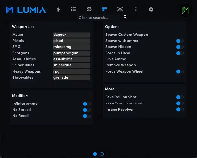This screenshot has width=197, height=158.
Task: Open settings via the gear icon
Action: pos(151,9)
